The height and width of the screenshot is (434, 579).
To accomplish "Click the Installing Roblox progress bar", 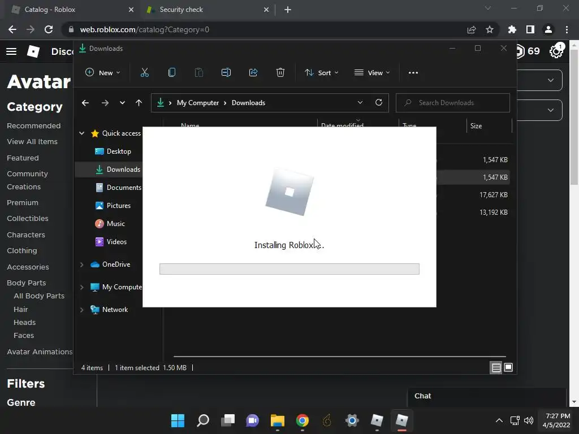I will coord(289,269).
